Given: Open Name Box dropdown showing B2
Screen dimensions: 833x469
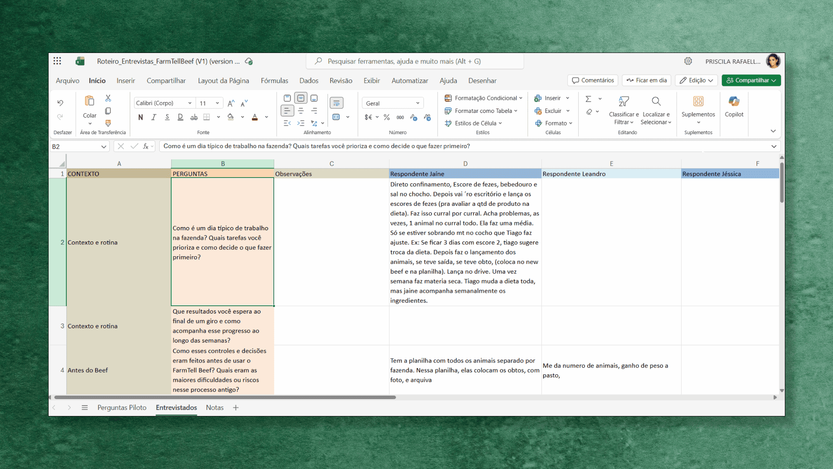Looking at the screenshot, I should point(104,147).
